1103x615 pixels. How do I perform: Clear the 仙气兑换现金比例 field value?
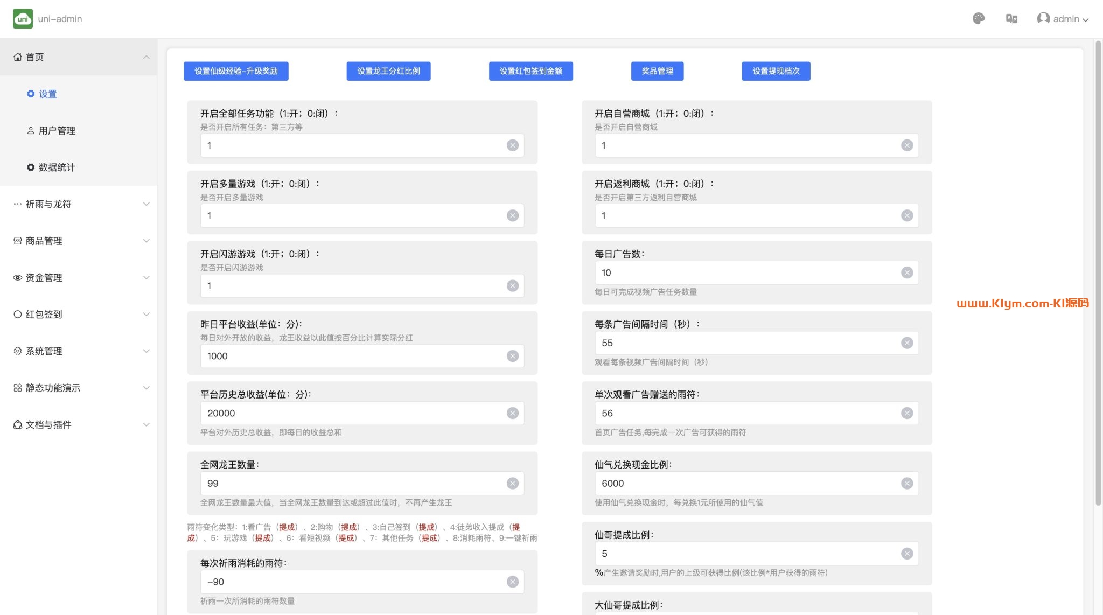point(907,484)
